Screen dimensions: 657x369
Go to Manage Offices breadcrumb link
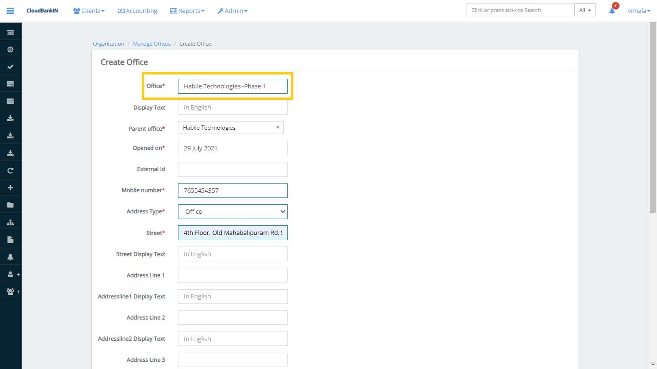click(152, 44)
